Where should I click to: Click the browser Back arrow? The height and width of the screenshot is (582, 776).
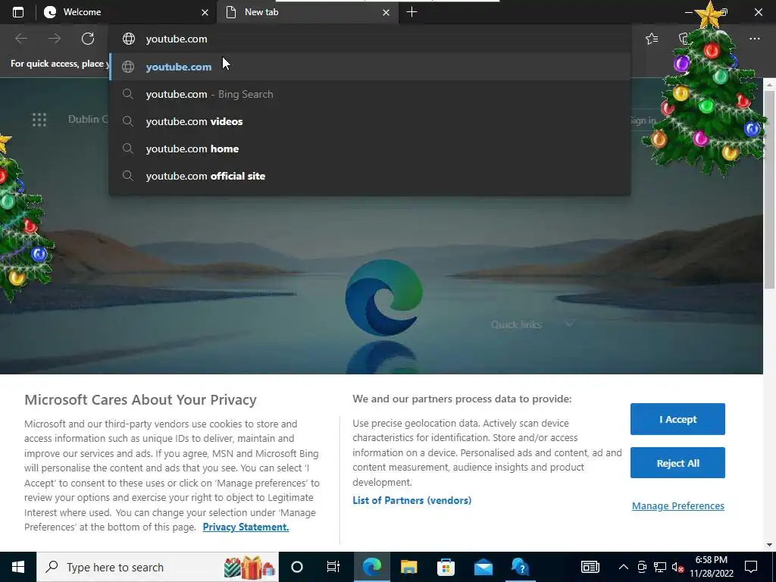21,39
